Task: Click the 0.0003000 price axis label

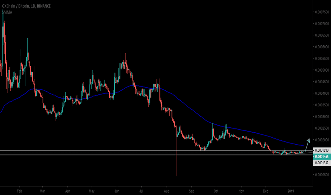Action: (322, 117)
